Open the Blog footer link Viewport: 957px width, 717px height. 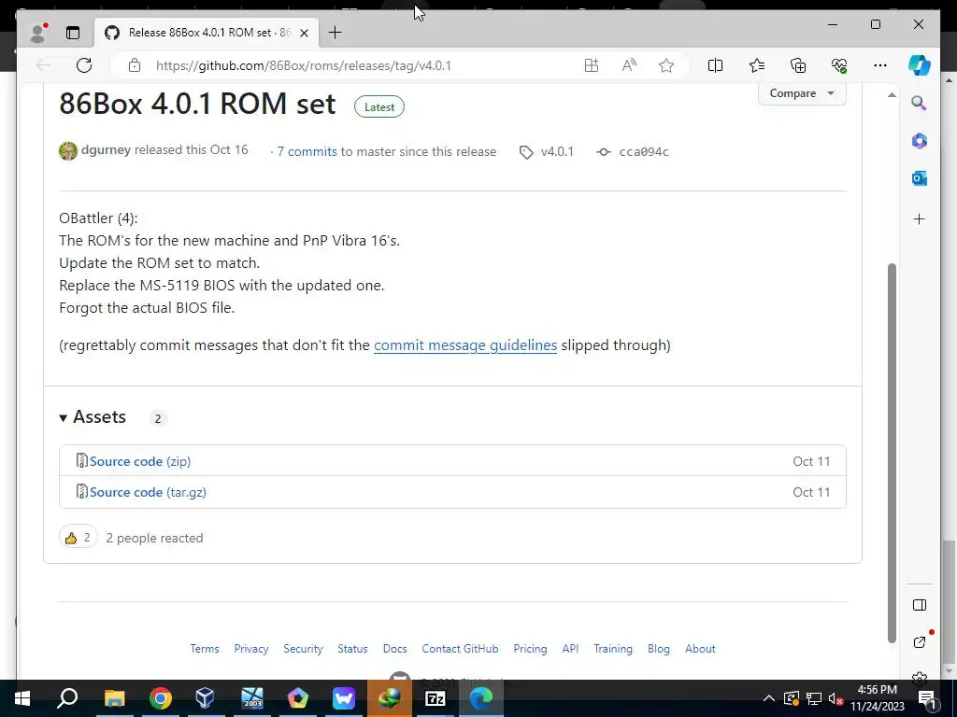pyautogui.click(x=659, y=649)
